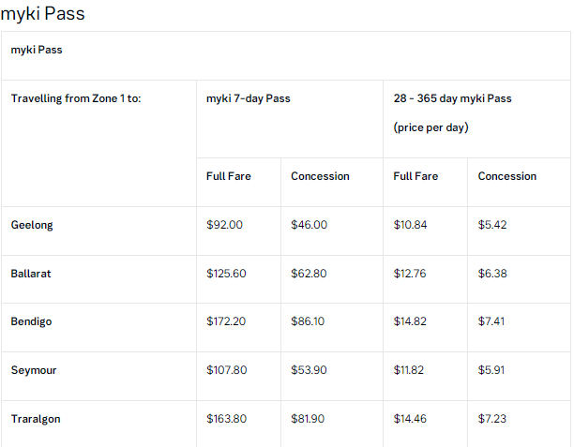Screen dimensions: 574x447
Task: Select the $53.90 Seymour concession cell
Action: (309, 370)
